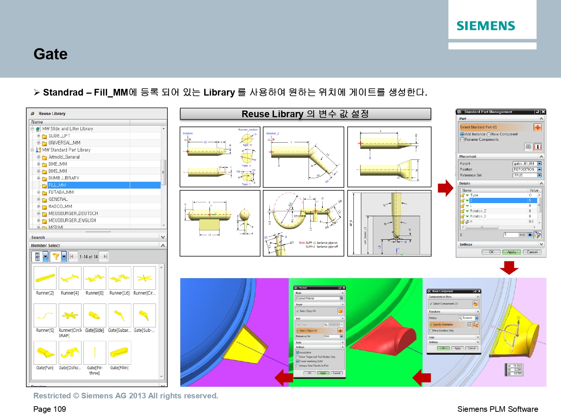
Task: Select the Runner[16] member icon
Action: coord(120,278)
